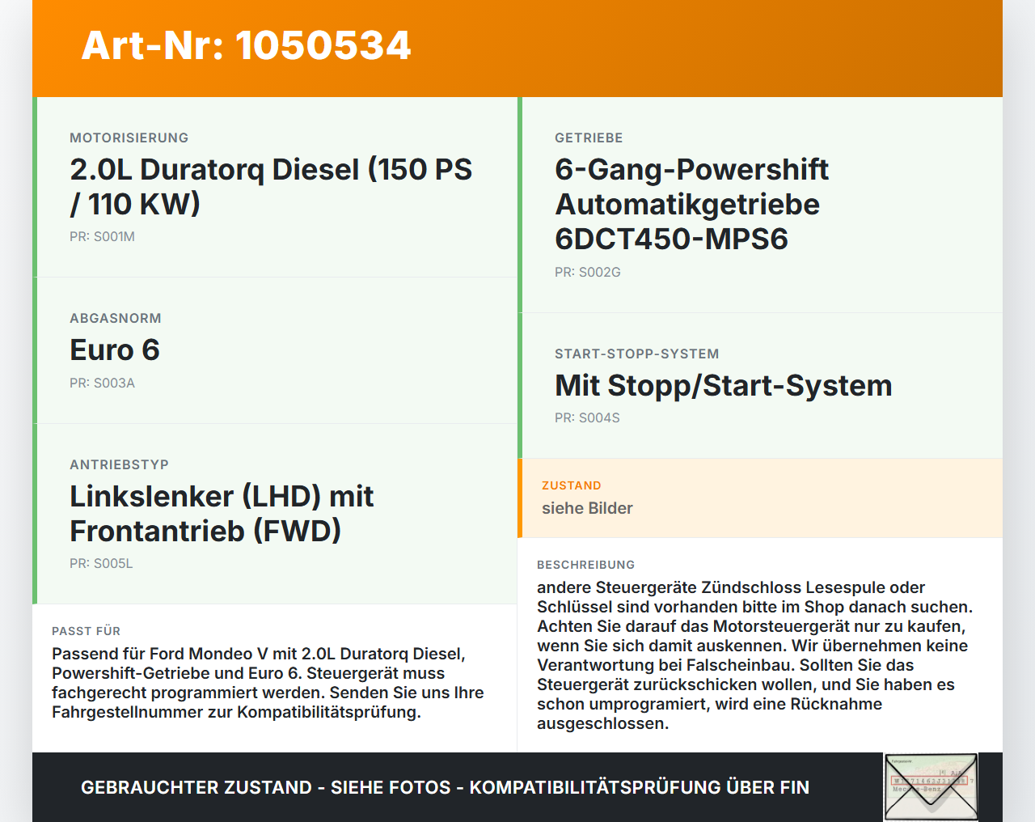Click the START-STOPP-SYSTEM label
The height and width of the screenshot is (822, 1035).
click(637, 354)
